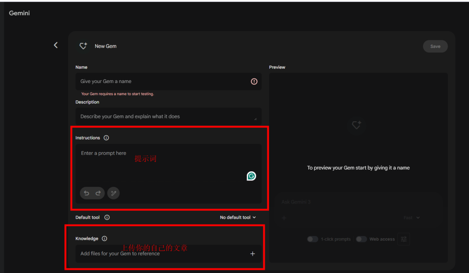Click the error alert icon in Name field
Image resolution: width=469 pixels, height=273 pixels.
pos(254,81)
